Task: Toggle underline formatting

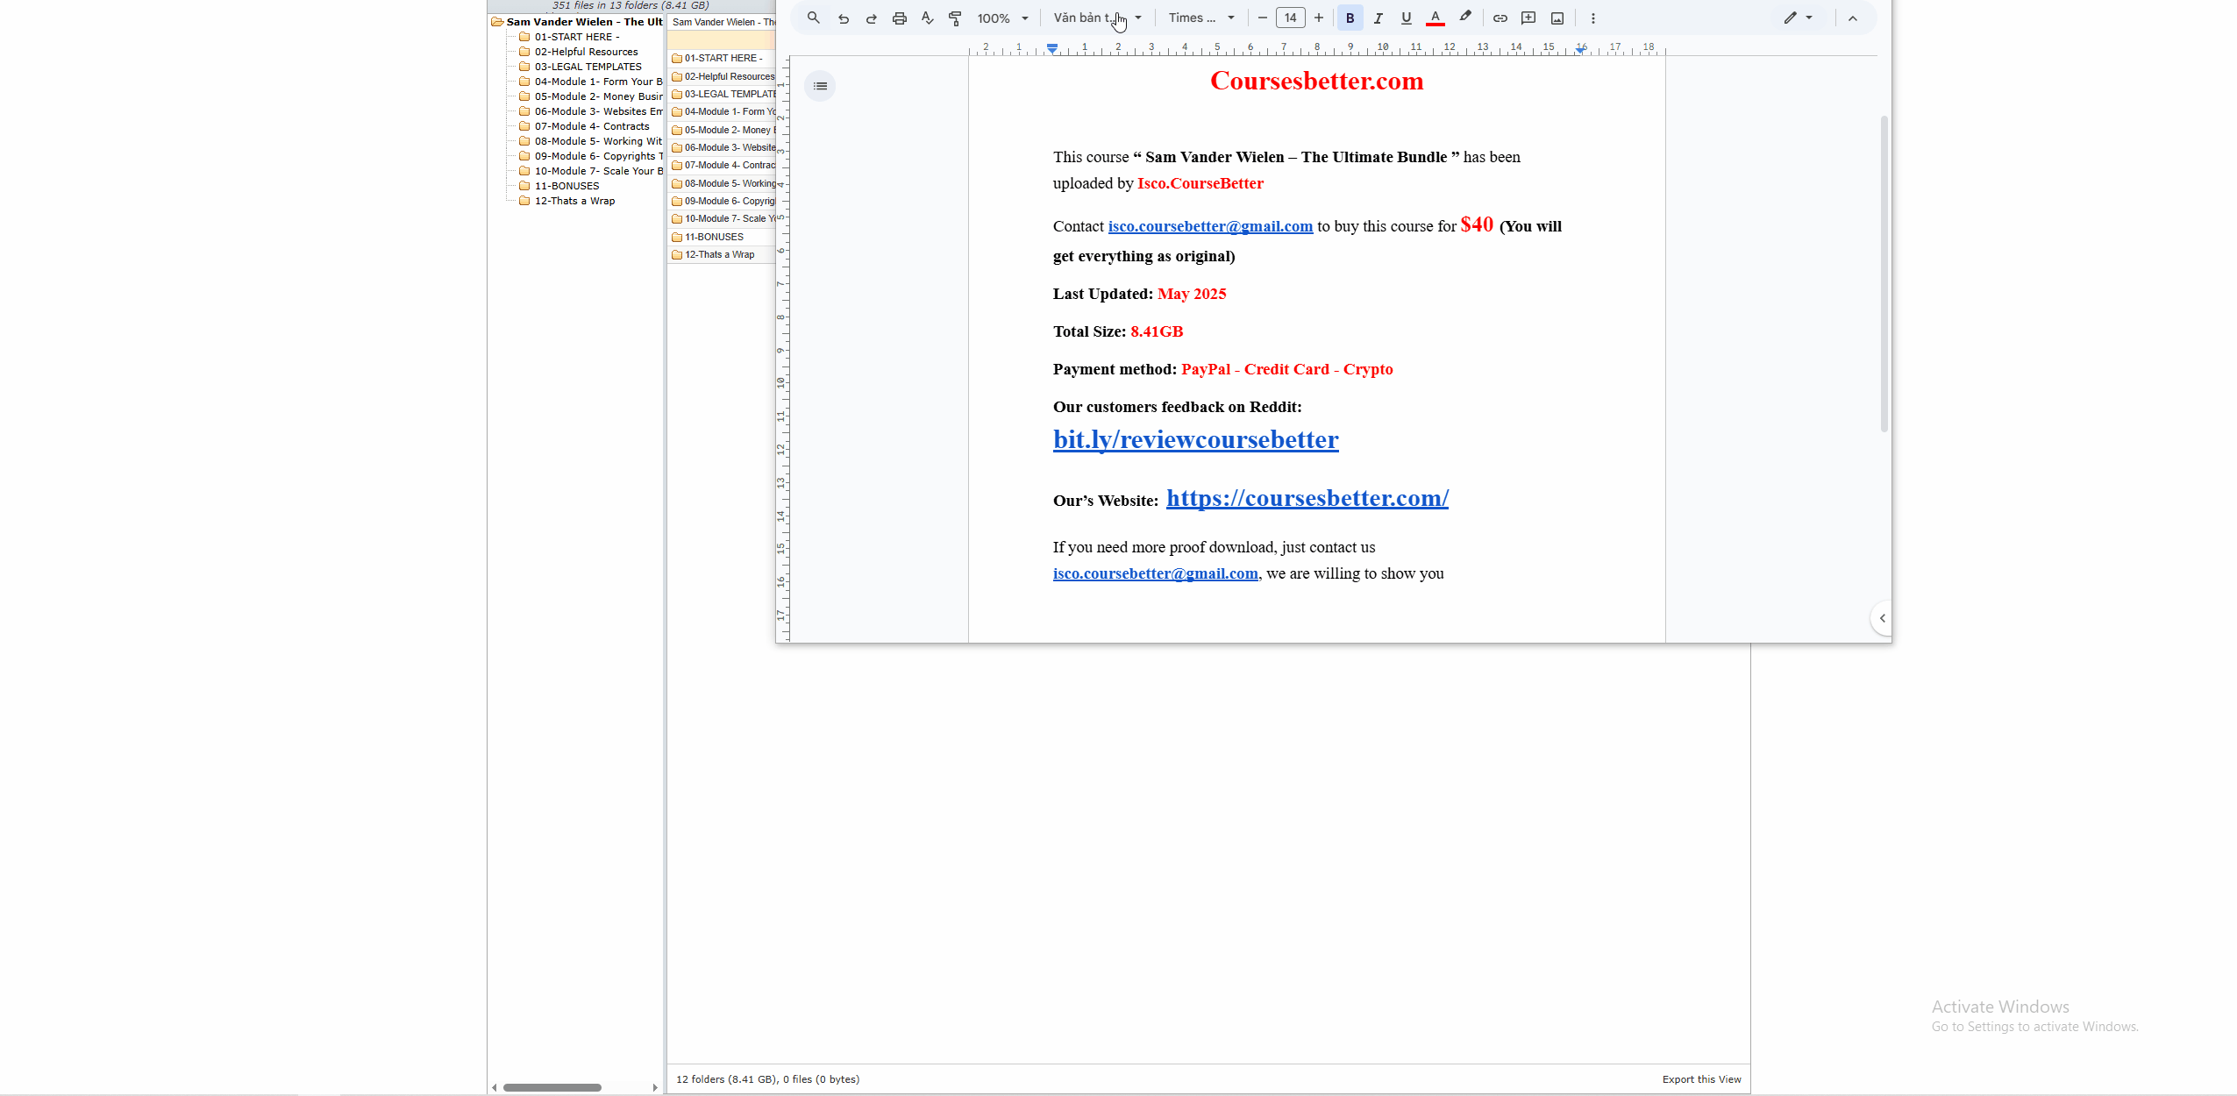Action: pyautogui.click(x=1407, y=18)
